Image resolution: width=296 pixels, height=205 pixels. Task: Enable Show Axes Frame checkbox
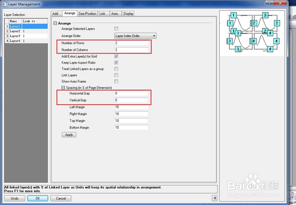(116, 81)
